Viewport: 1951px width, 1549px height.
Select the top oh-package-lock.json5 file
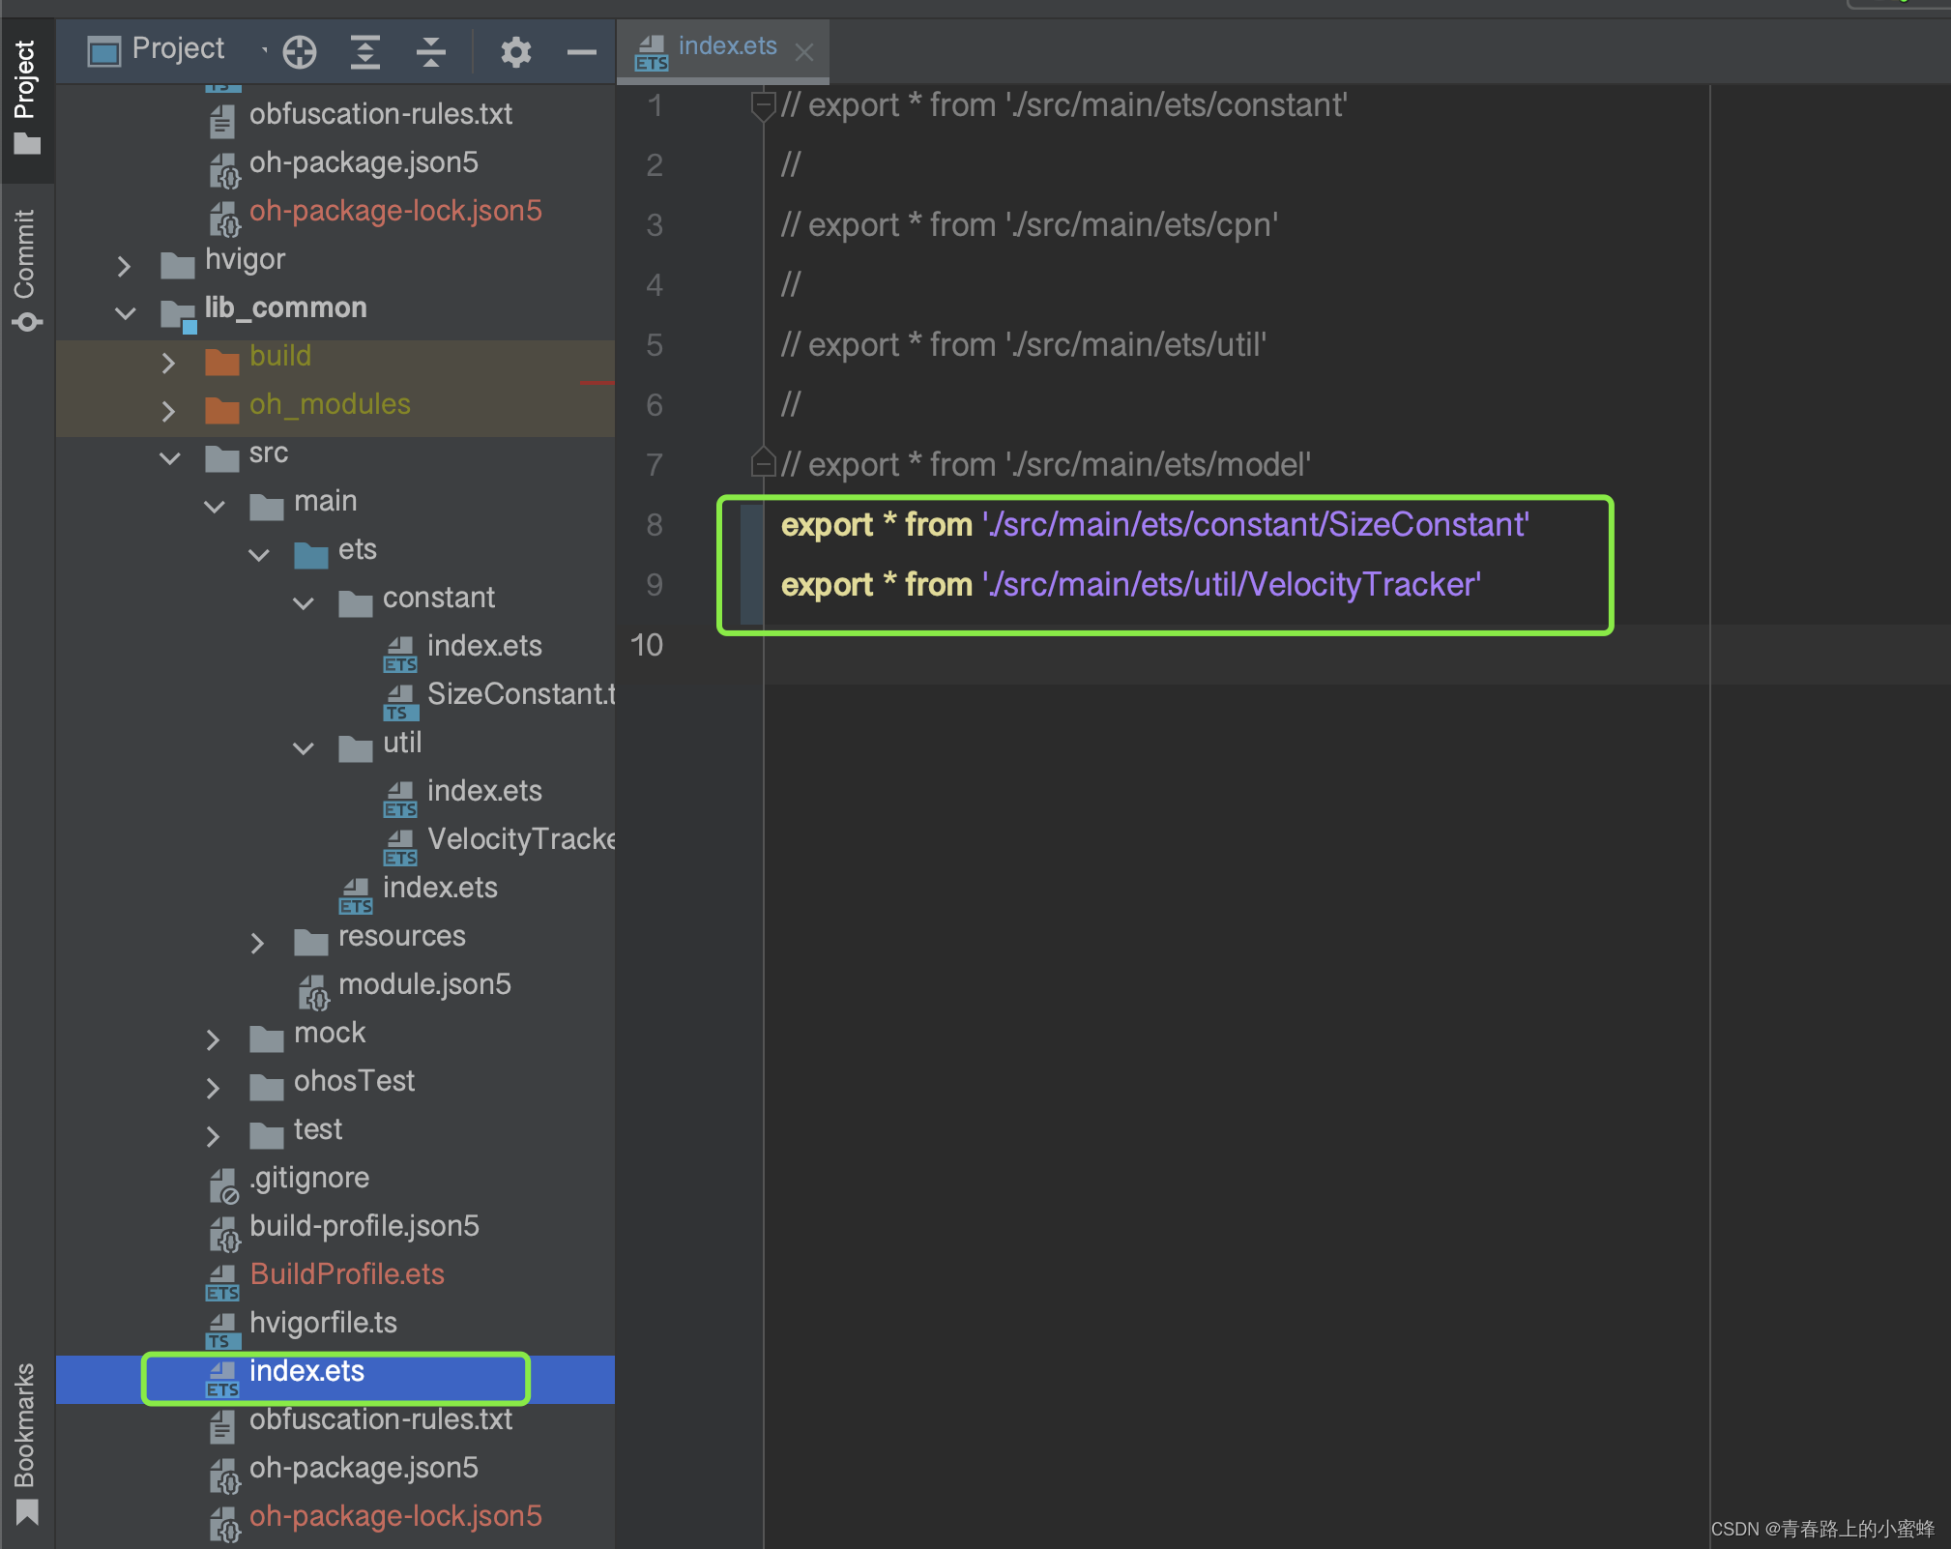pyautogui.click(x=395, y=211)
